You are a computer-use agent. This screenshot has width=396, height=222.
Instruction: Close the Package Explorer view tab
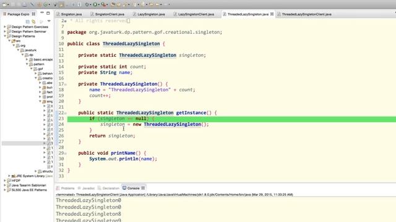click(x=33, y=14)
